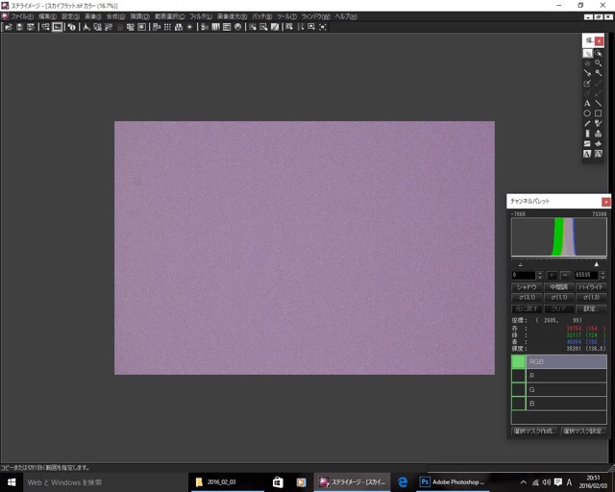Click the Windows search box in taskbar
The height and width of the screenshot is (492, 615).
tap(106, 482)
